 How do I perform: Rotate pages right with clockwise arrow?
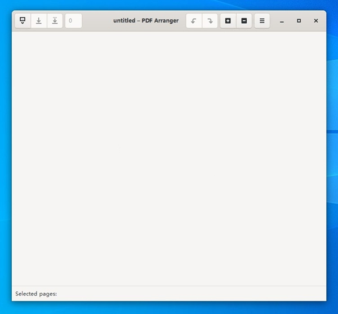[210, 21]
